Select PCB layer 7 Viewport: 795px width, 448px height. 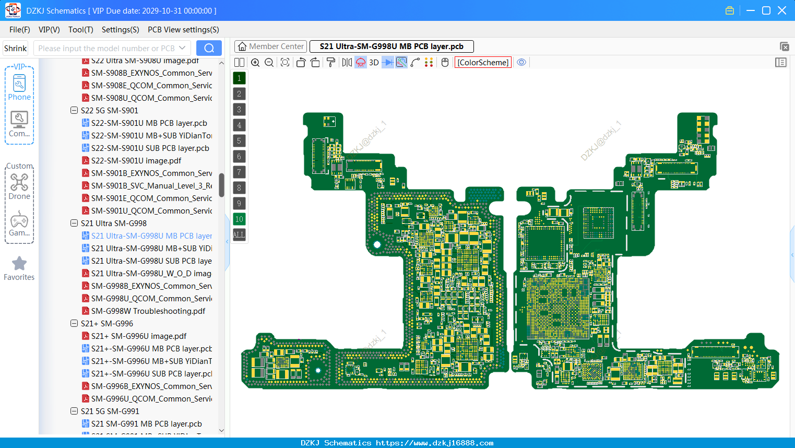[239, 172]
